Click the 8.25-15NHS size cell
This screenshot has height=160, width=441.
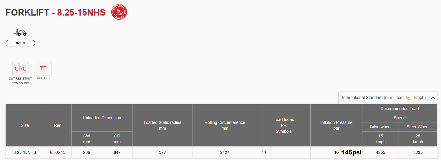pyautogui.click(x=25, y=152)
